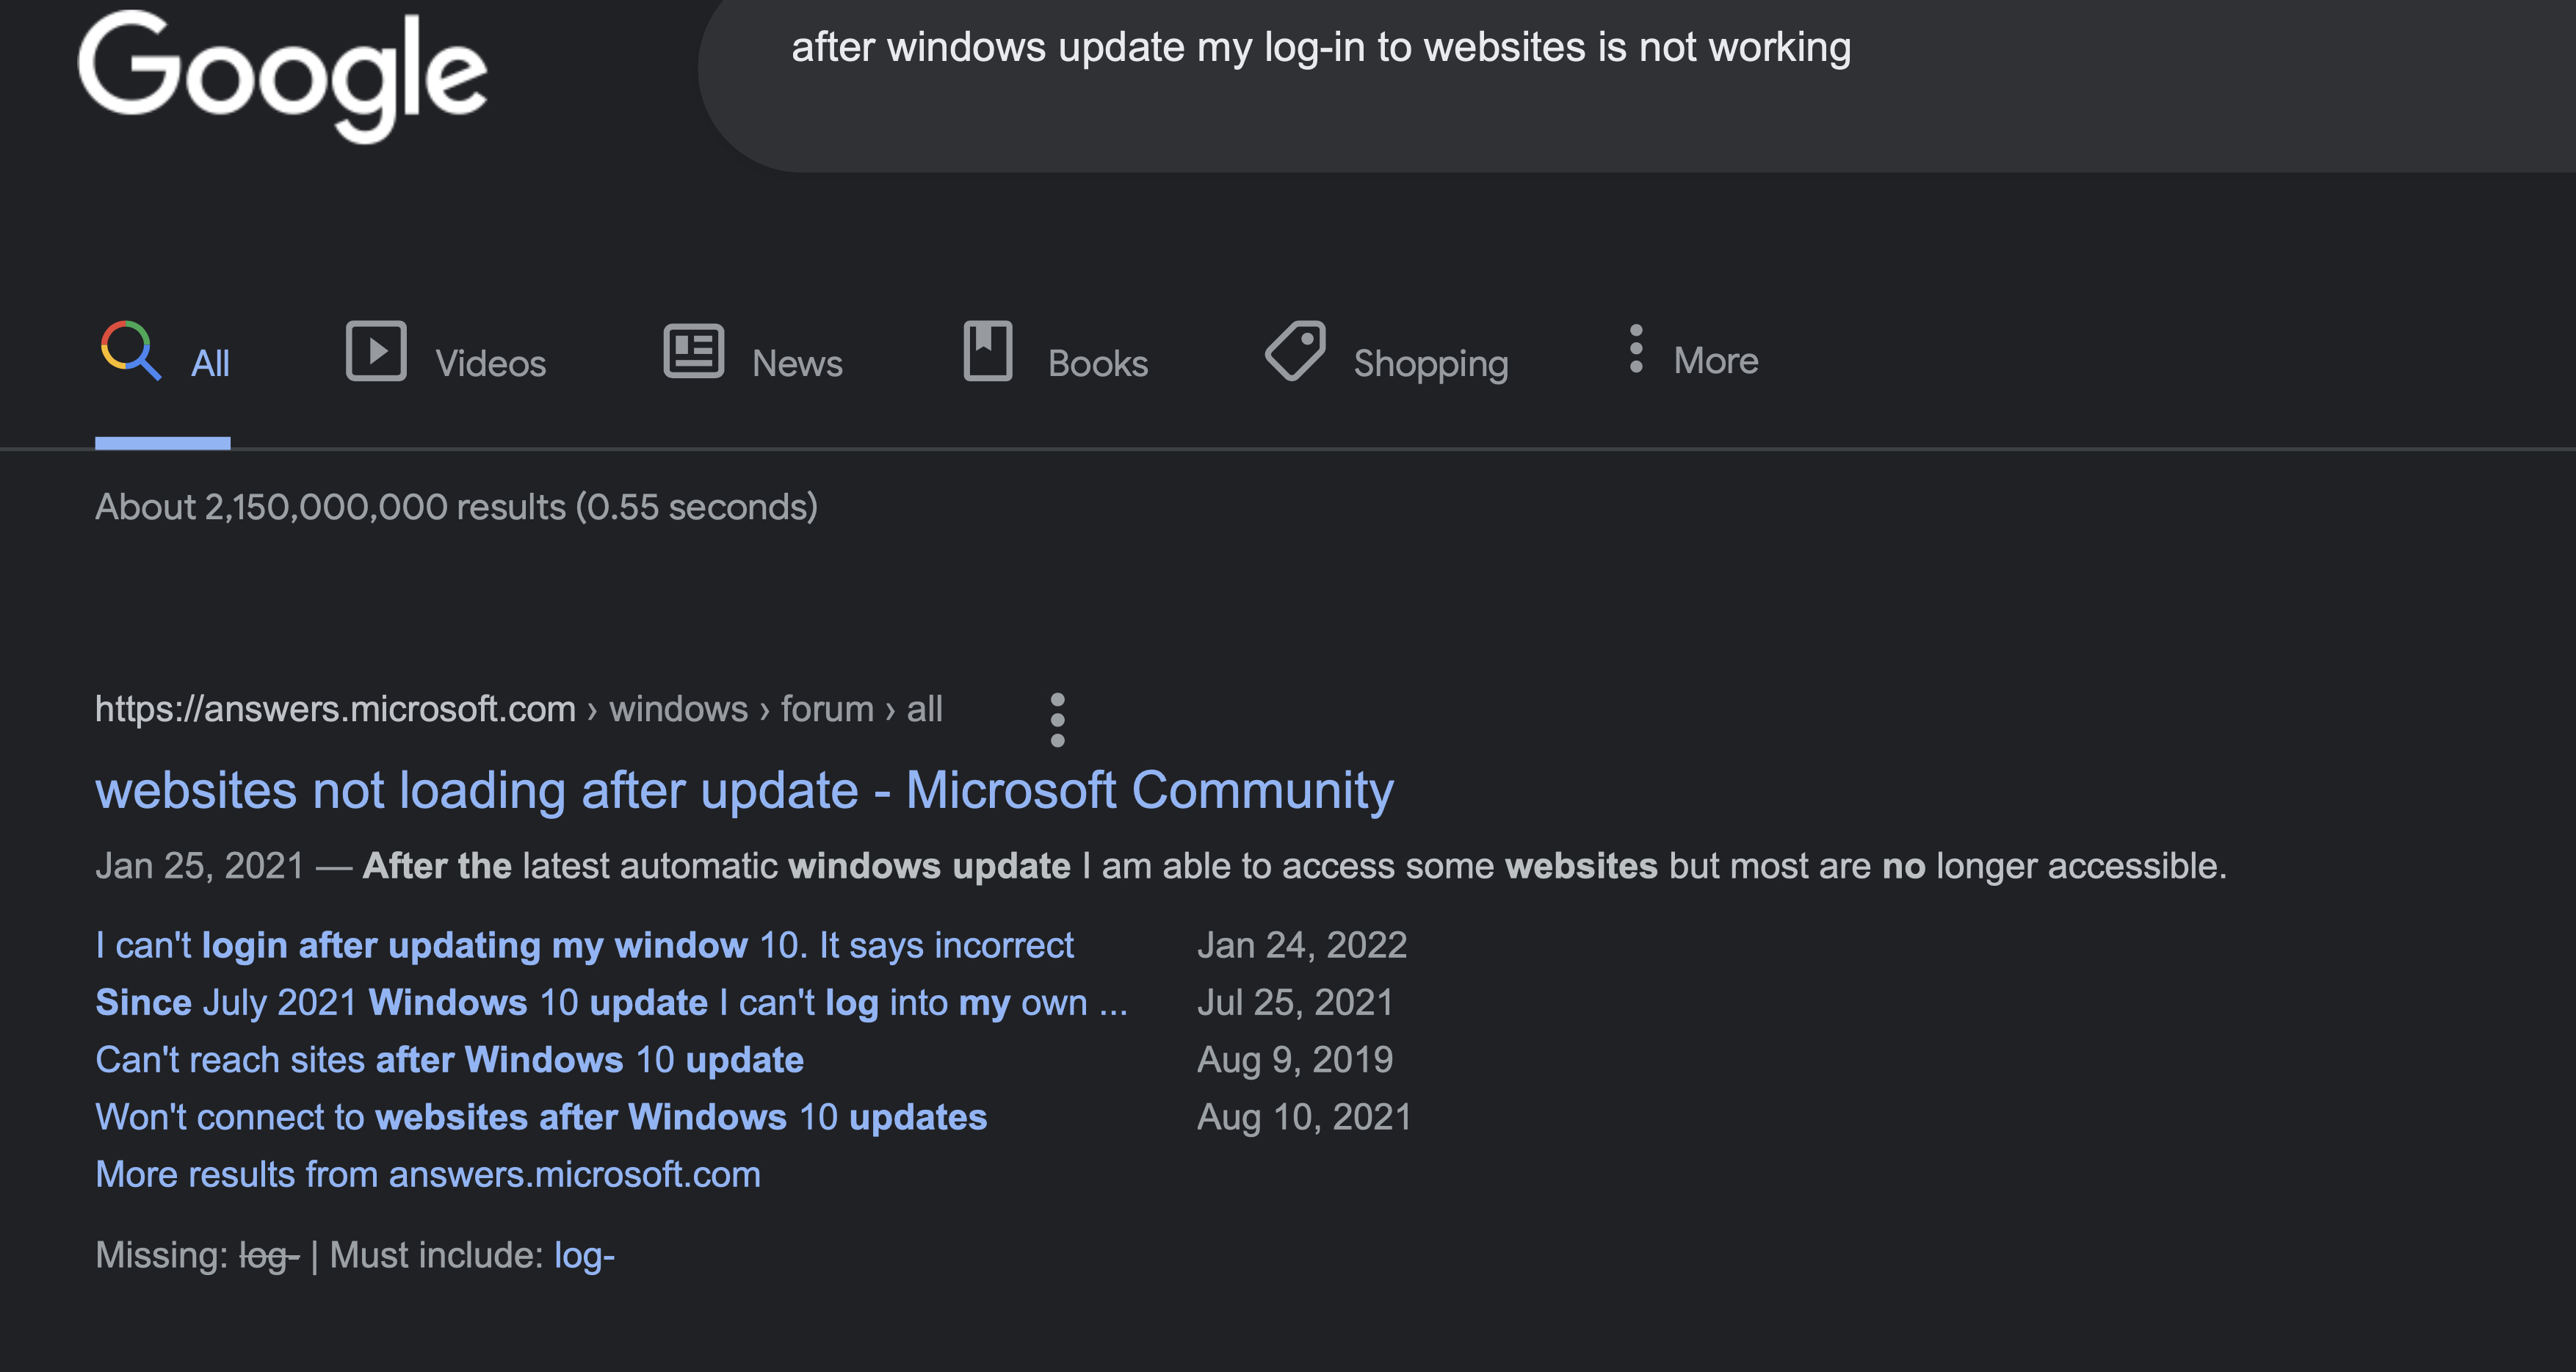
Task: Switch to the News tab
Action: coord(797,363)
